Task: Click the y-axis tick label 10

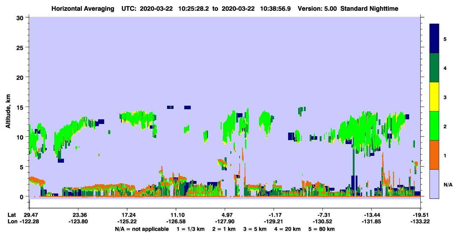Action: pos(21,137)
